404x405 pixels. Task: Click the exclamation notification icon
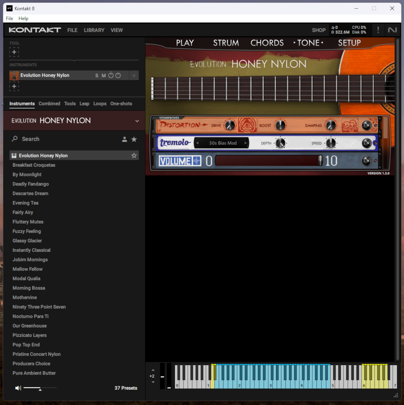(378, 30)
